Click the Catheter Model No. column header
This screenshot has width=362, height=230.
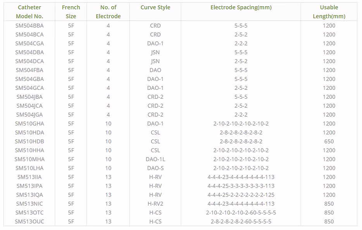29,12
